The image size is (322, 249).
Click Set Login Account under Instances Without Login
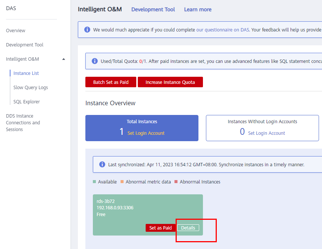[267, 133]
